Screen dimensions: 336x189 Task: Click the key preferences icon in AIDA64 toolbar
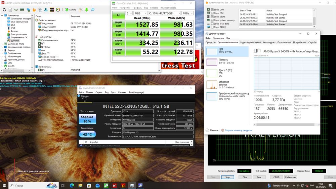[x=81, y=10]
